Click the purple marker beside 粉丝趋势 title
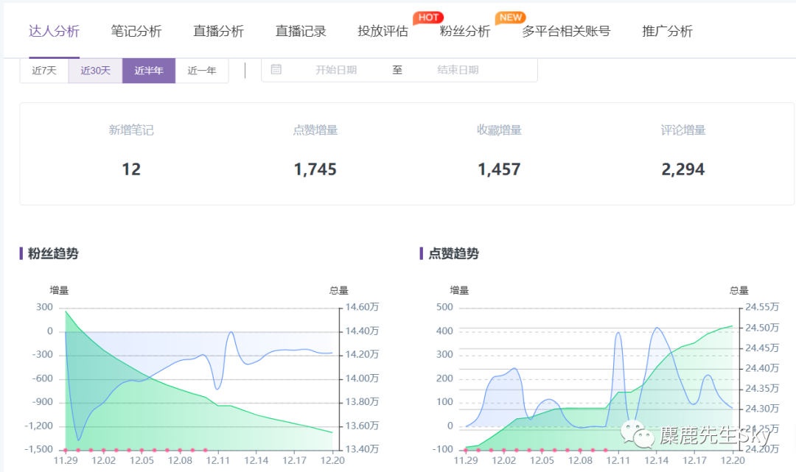This screenshot has height=472, width=796. click(x=21, y=253)
